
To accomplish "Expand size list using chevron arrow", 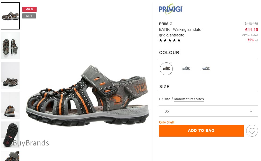I will click(x=251, y=111).
